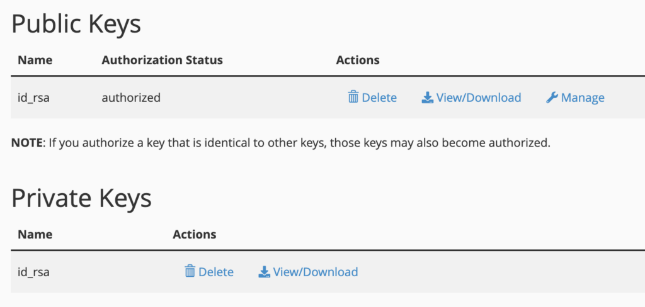Viewport: 645px width, 307px height.
Task: Click the Name header in Private Keys table
Action: click(35, 234)
